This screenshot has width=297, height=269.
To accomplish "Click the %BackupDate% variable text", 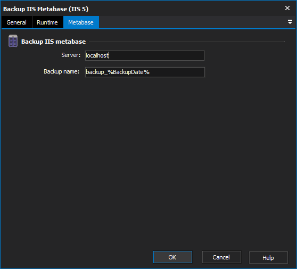I will pos(129,72).
